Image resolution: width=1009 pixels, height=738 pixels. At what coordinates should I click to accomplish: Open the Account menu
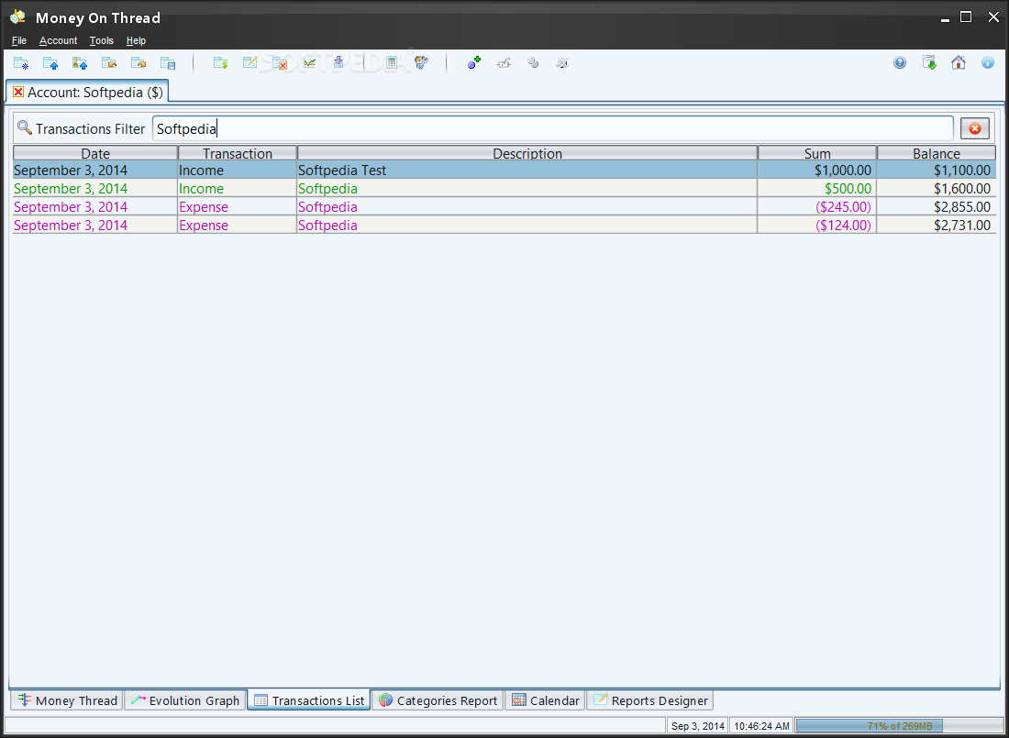click(58, 40)
